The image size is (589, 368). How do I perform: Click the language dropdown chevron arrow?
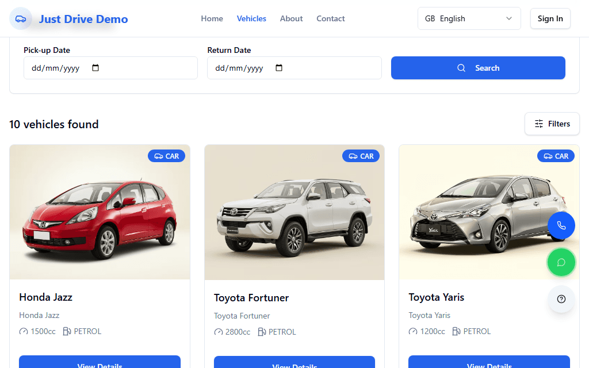(x=509, y=18)
